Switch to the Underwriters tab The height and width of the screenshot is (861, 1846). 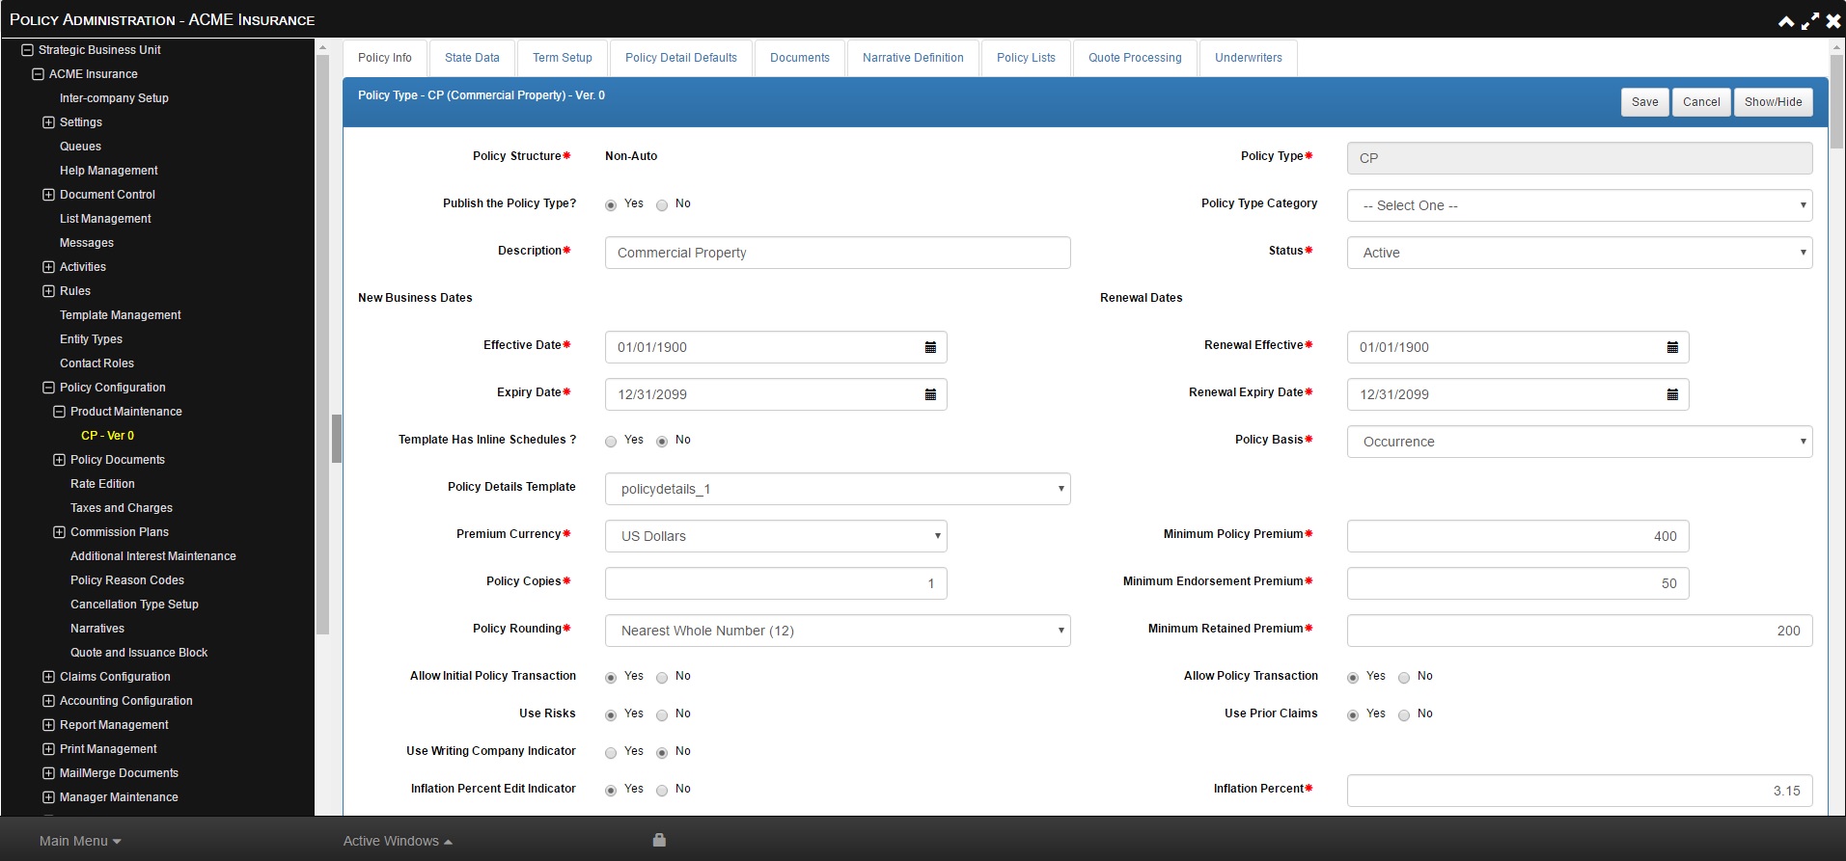[1249, 58]
